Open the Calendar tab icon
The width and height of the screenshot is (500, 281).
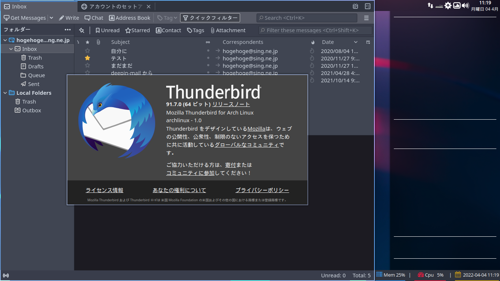(x=355, y=6)
